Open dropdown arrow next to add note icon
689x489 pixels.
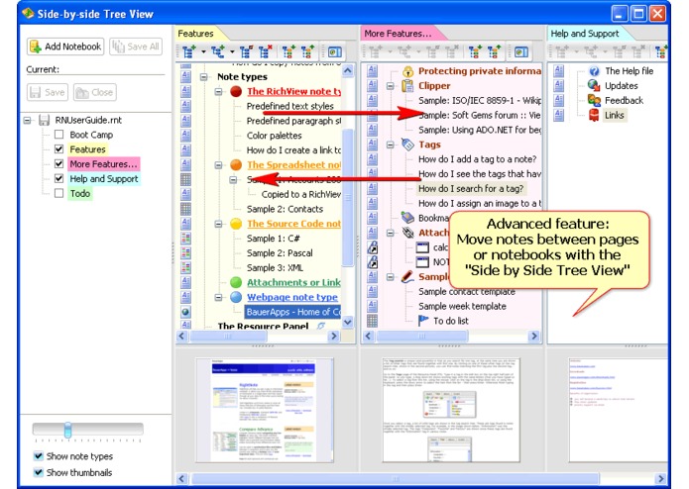(x=203, y=52)
